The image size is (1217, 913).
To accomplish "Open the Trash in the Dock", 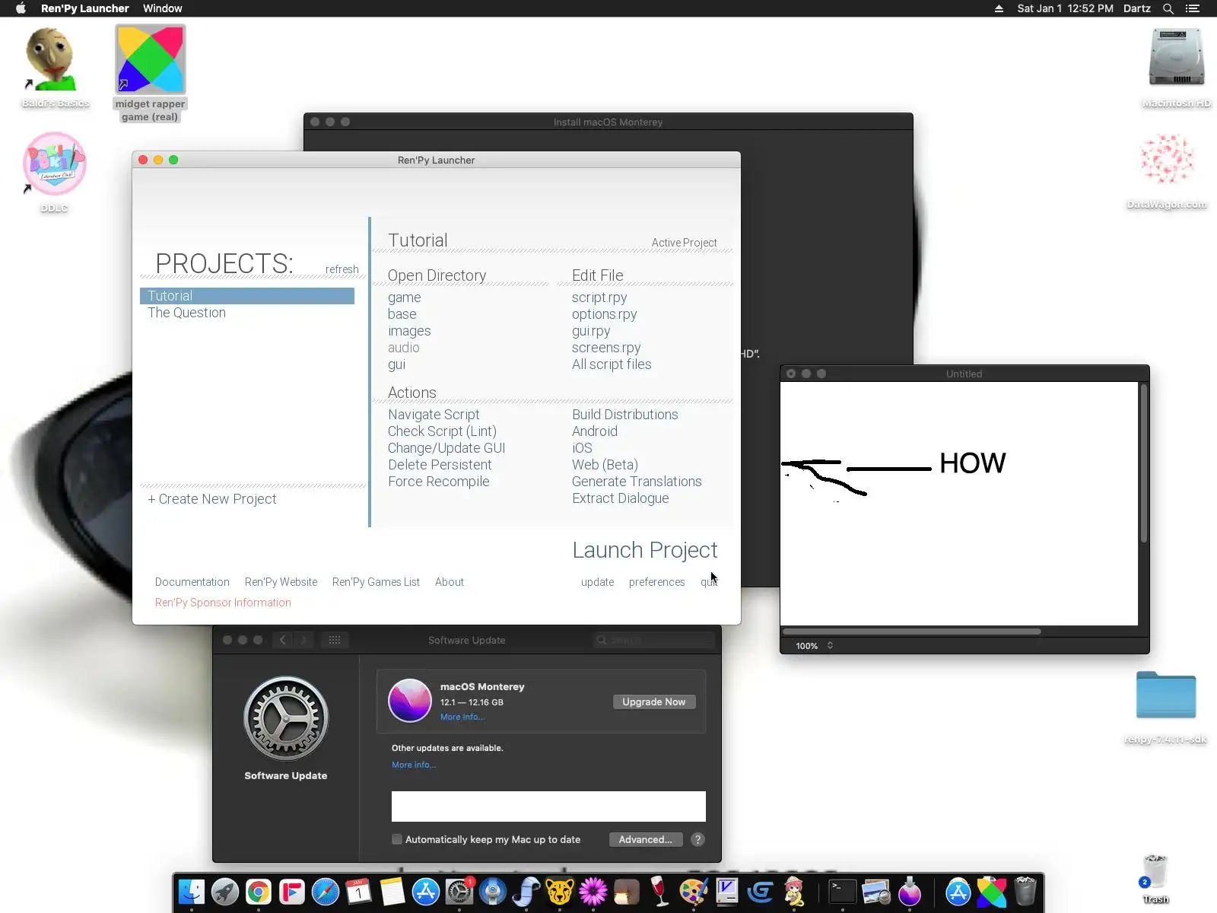I will click(1025, 891).
